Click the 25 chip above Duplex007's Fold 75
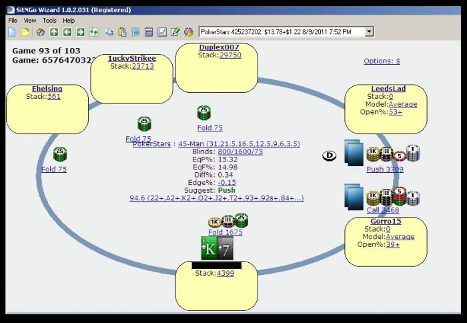The width and height of the screenshot is (467, 323). pos(204,113)
